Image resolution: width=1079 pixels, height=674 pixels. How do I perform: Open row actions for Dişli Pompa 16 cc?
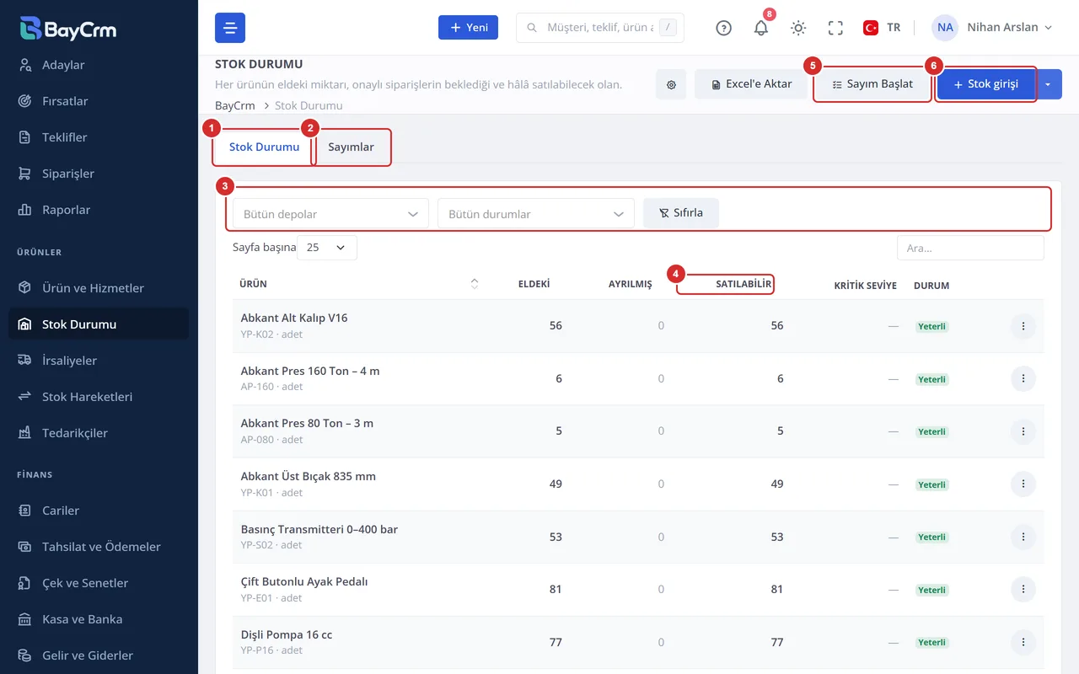1023,642
